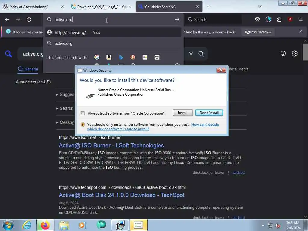Open the How can I decide link
The height and width of the screenshot is (231, 308).
[x=205, y=125]
